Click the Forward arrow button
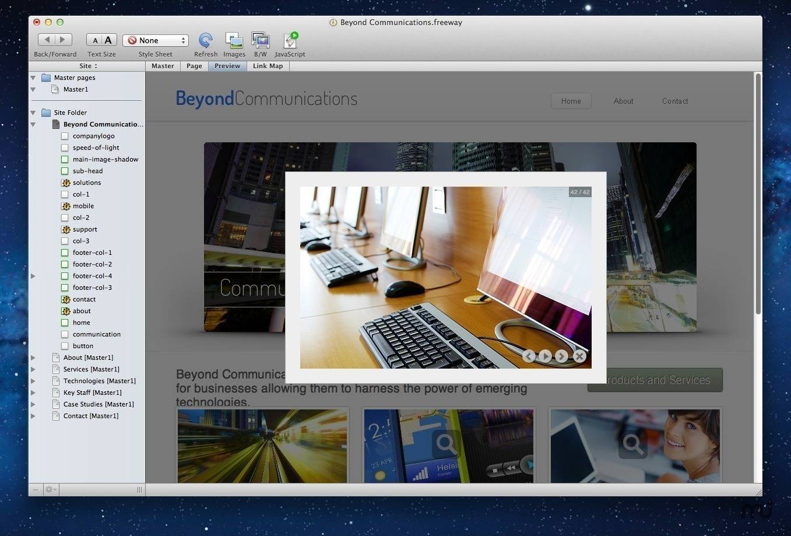Image resolution: width=791 pixels, height=536 pixels. [64, 40]
